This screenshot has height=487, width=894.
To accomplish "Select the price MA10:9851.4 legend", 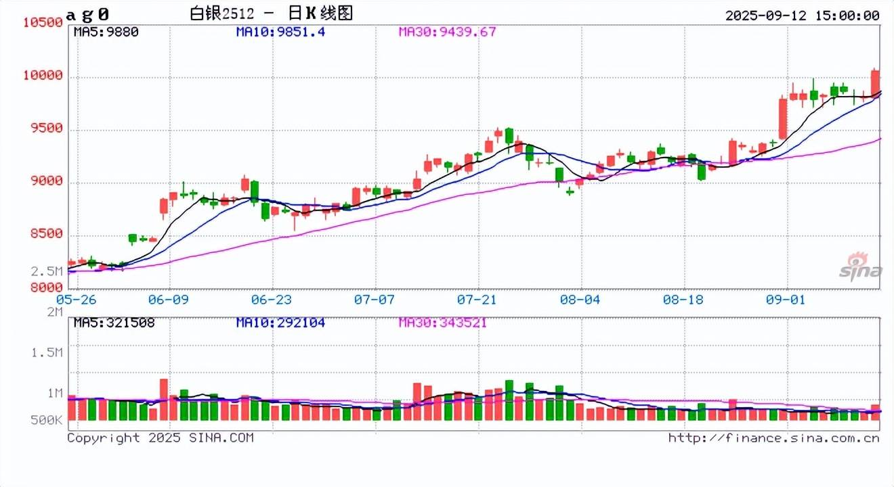I will point(280,32).
